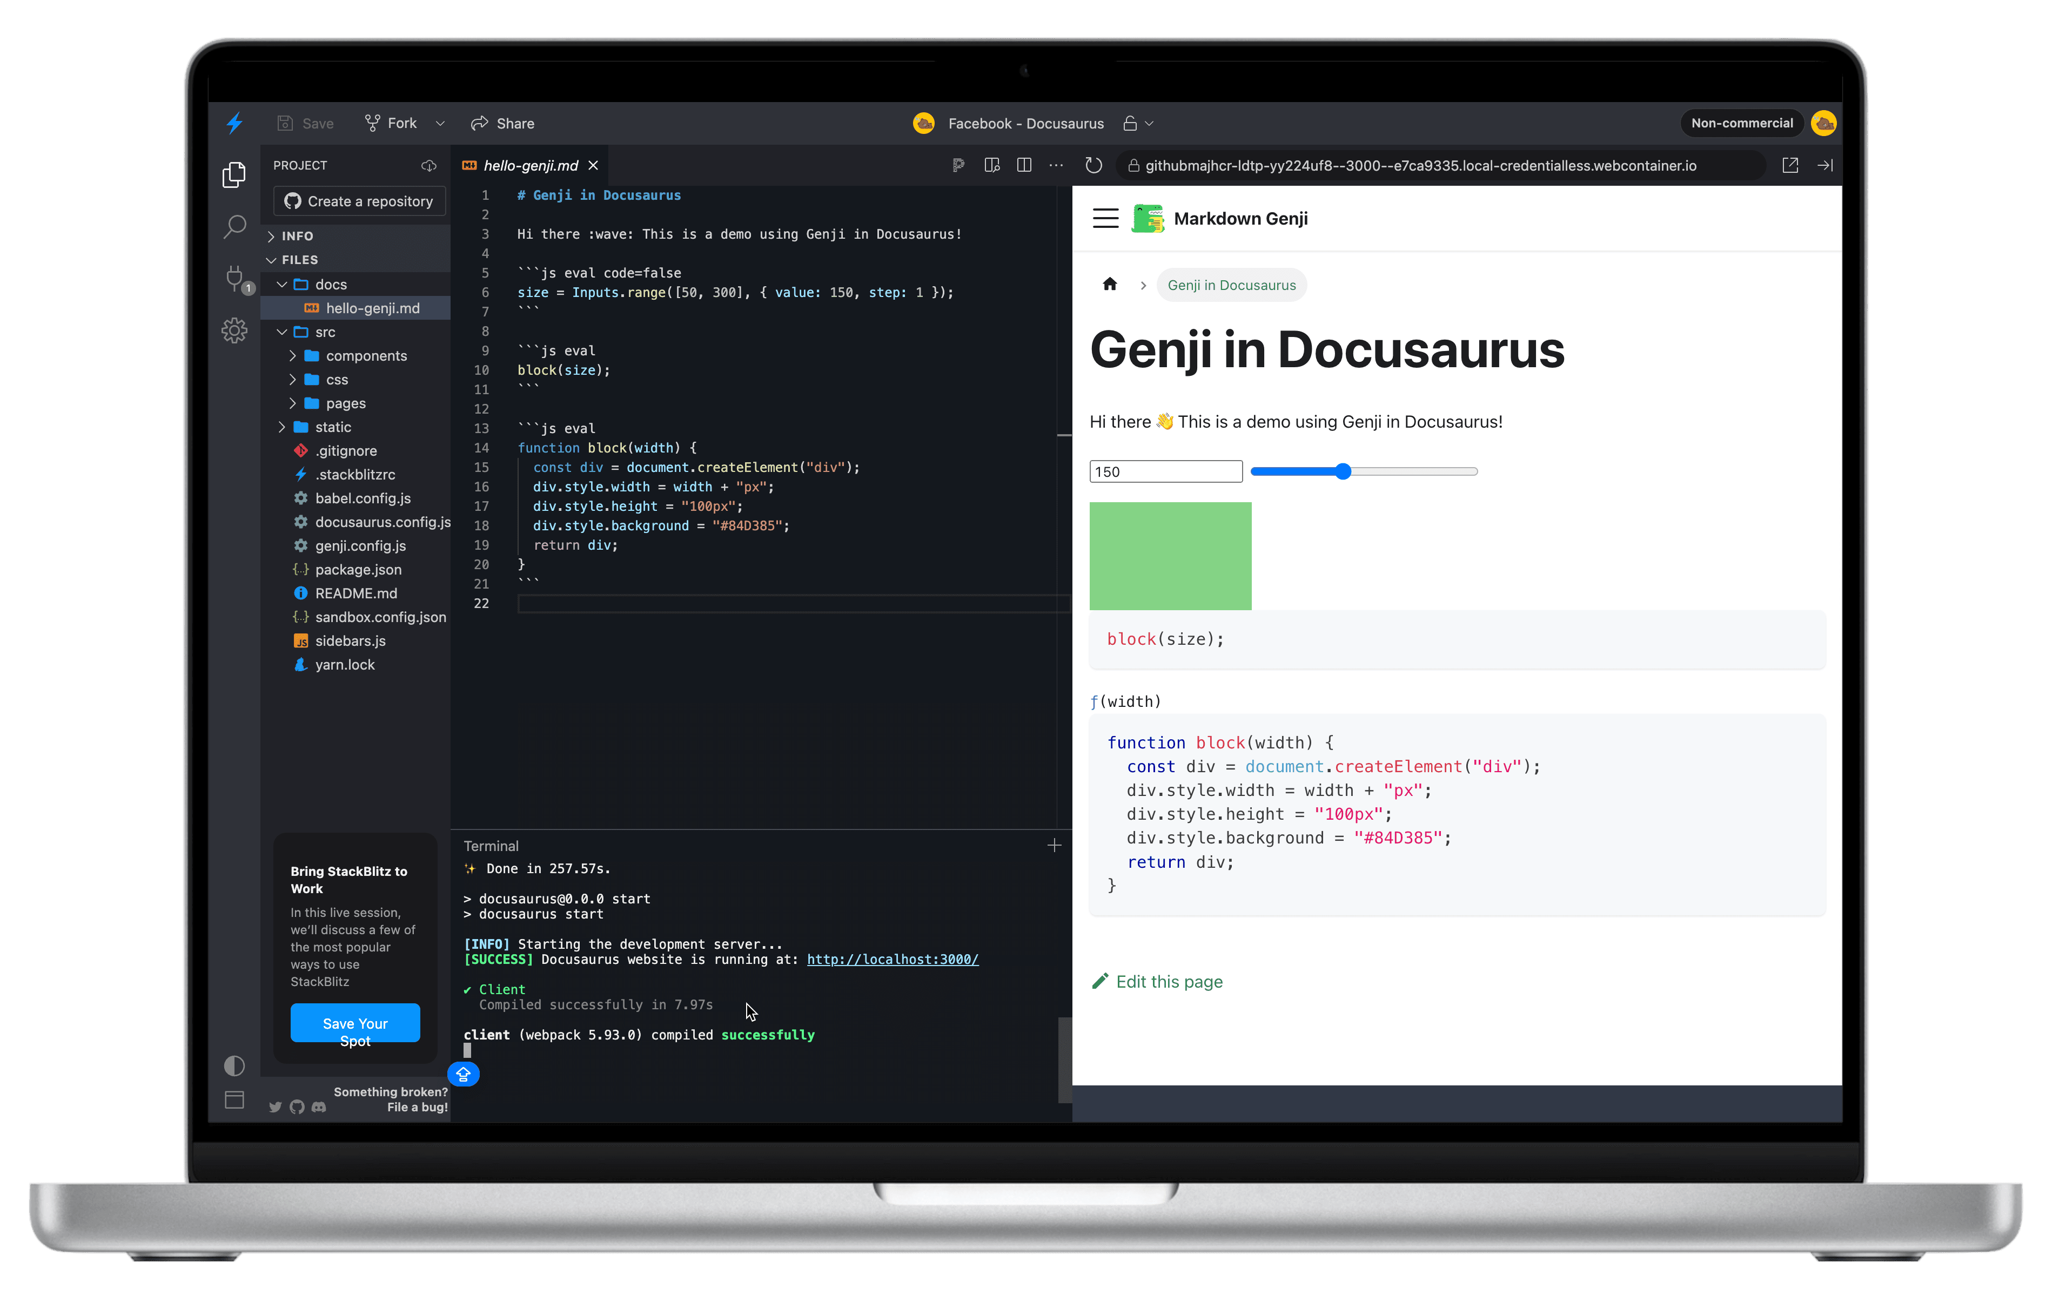Screen dimensions: 2053x1296
Task: Collapse the preview panel with the arrow icon
Action: tap(1826, 165)
